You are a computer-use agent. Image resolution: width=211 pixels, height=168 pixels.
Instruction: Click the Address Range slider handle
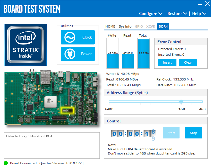pyautogui.click(x=181, y=102)
